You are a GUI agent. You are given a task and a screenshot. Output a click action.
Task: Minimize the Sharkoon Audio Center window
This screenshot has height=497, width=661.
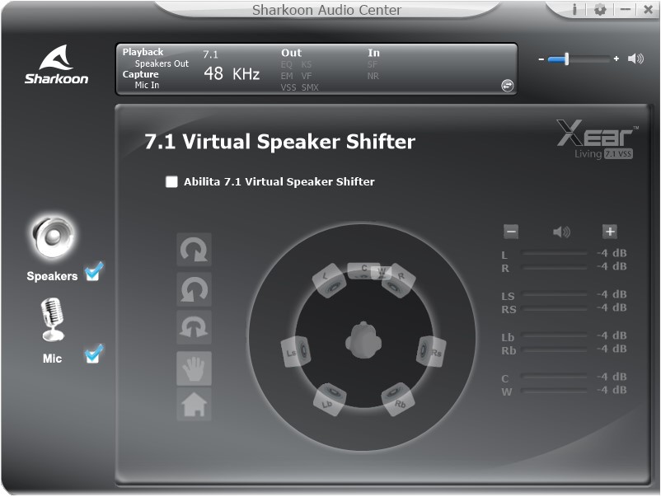point(626,9)
